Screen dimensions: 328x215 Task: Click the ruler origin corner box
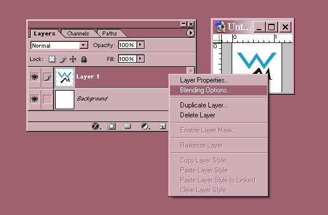pos(217,38)
